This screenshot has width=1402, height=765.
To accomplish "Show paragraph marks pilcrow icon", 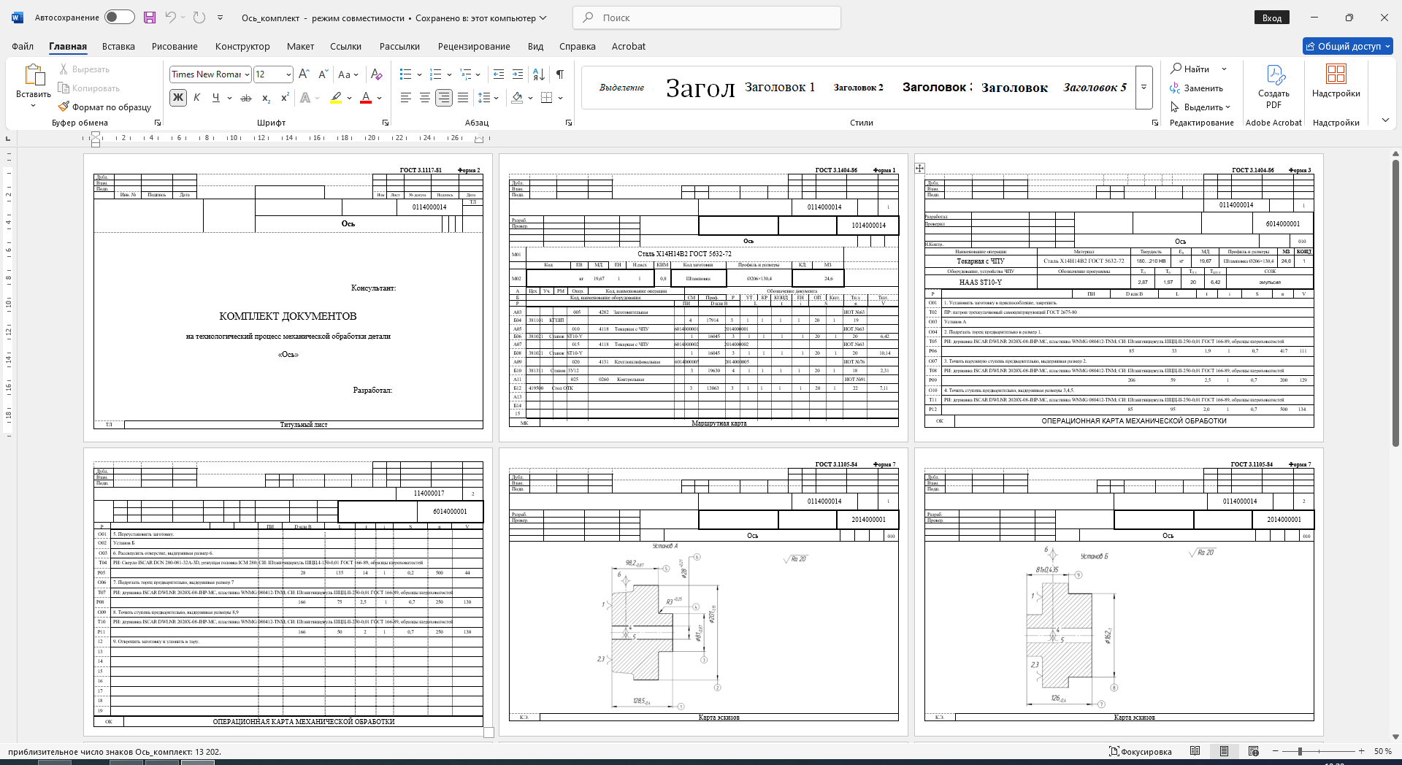I will pos(560,74).
